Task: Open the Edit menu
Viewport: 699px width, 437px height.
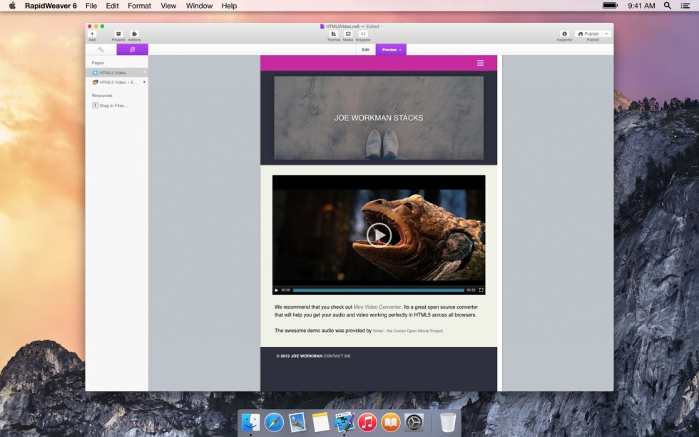Action: tap(113, 6)
